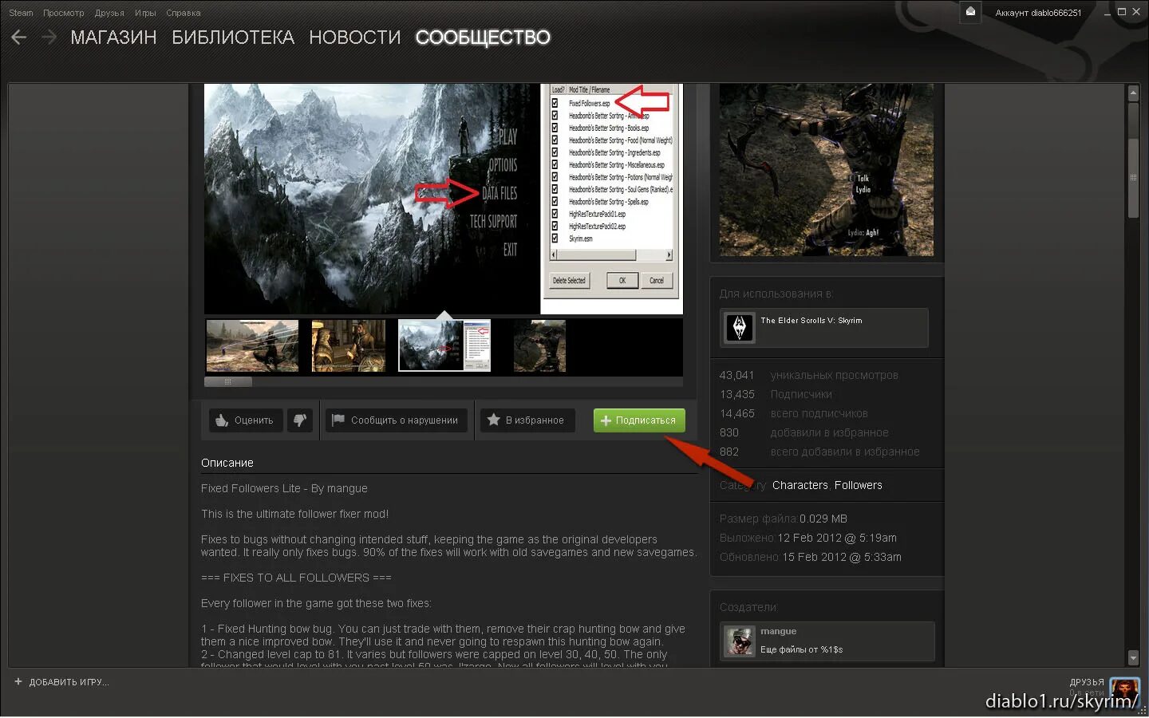Click the page scrollbar down arrow
The height and width of the screenshot is (718, 1149).
(x=1133, y=658)
